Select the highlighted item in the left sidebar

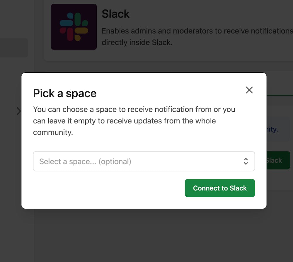coord(14,48)
